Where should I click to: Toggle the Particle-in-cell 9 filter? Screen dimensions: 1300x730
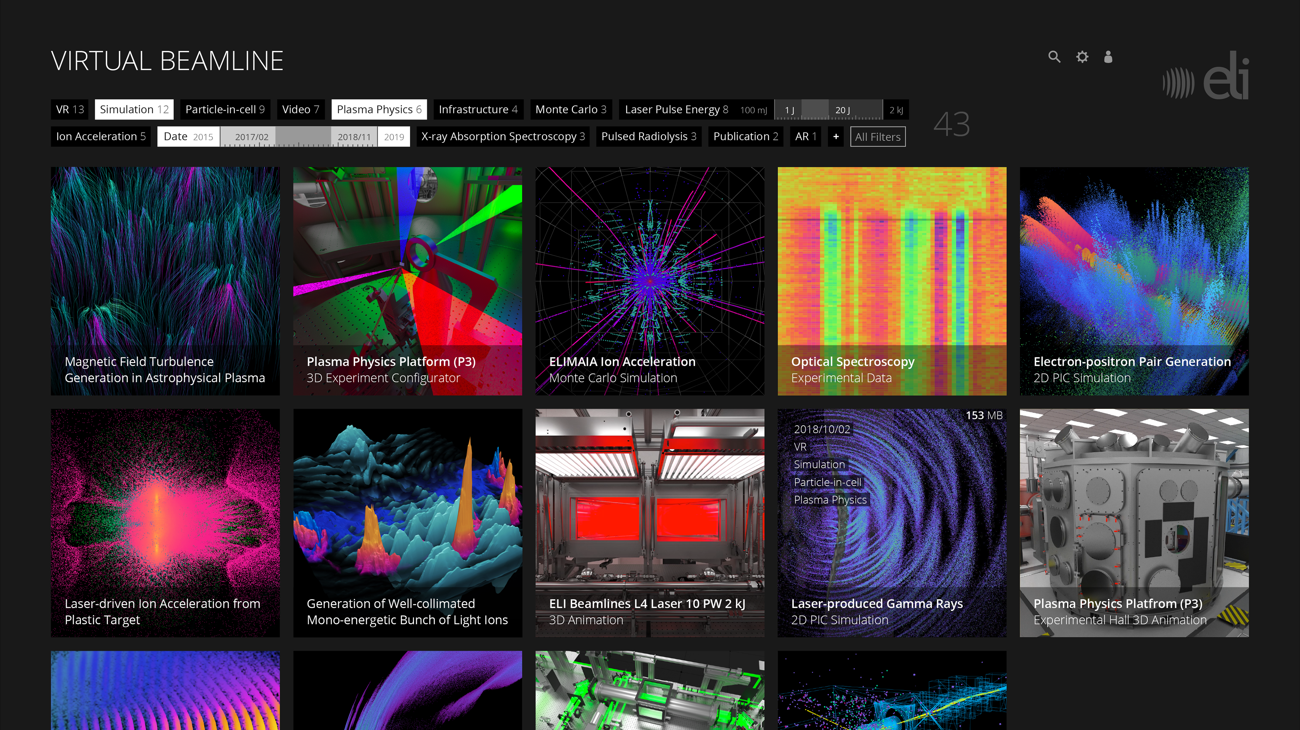pyautogui.click(x=225, y=110)
